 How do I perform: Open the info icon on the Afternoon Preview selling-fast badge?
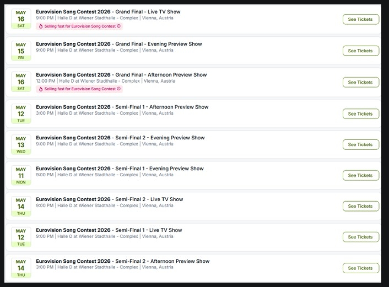click(119, 89)
